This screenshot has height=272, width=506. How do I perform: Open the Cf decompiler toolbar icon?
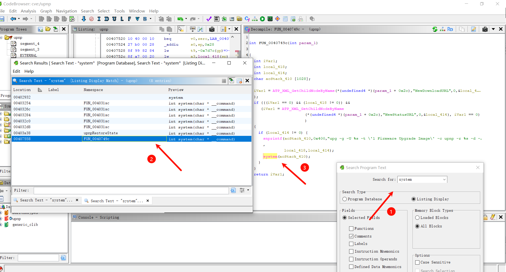247,19
